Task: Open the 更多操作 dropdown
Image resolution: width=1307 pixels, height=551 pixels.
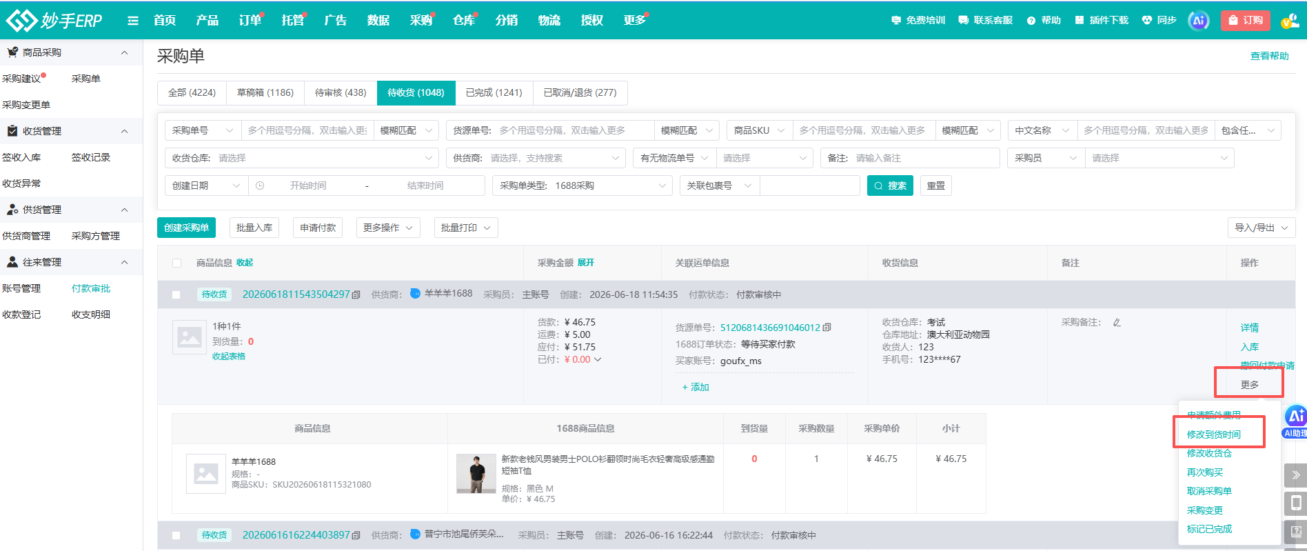Action: [x=388, y=228]
